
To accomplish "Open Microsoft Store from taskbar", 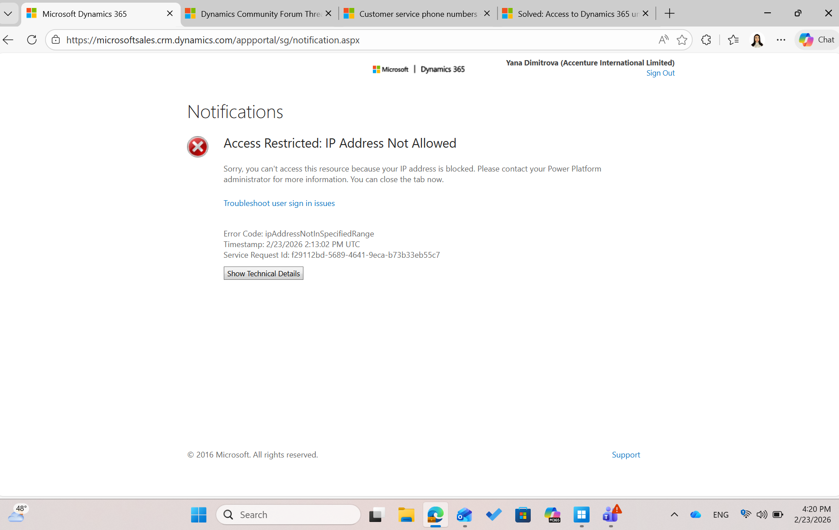I will click(523, 515).
